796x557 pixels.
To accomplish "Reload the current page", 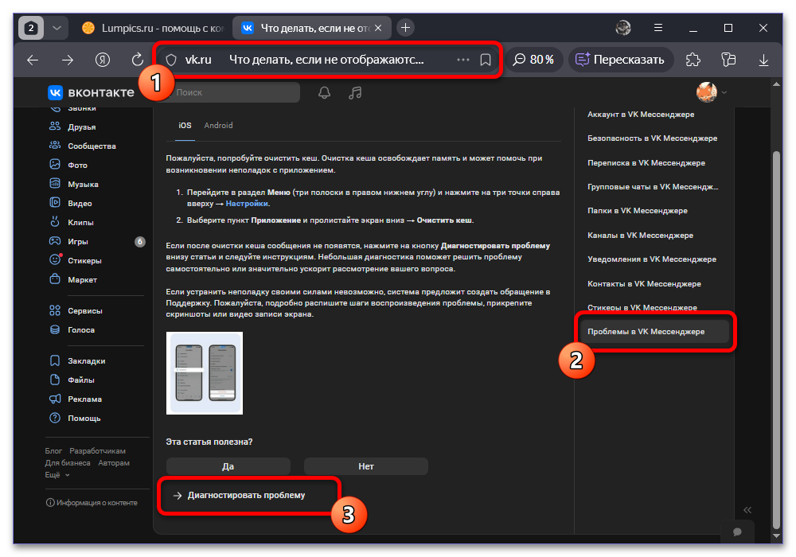I will click(x=137, y=60).
